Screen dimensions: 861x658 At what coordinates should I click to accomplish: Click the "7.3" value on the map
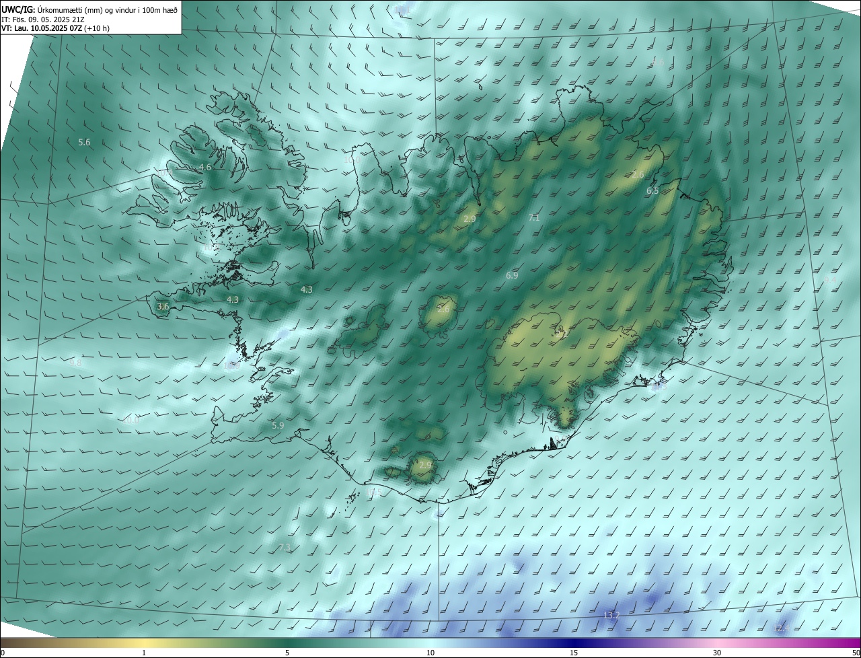285,548
